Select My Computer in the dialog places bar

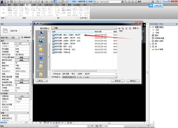click(41, 35)
